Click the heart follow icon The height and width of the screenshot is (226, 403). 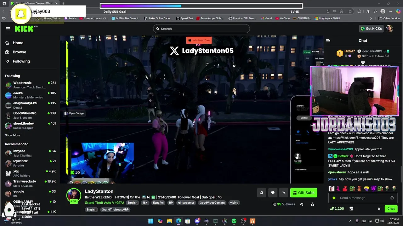coord(273,193)
